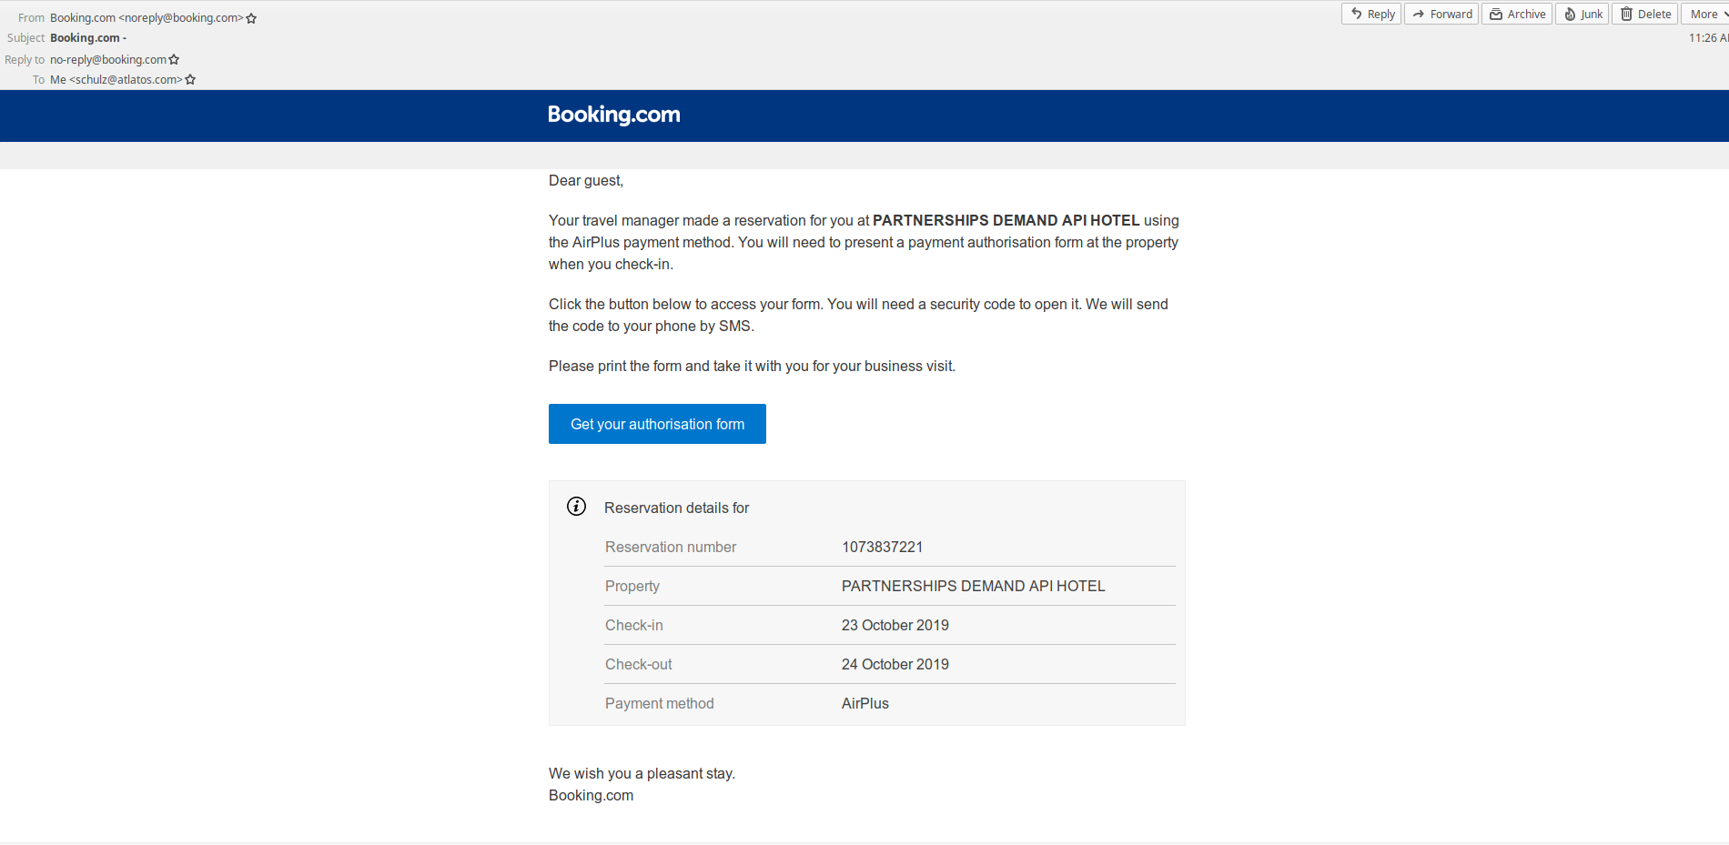Click the Check-in label
This screenshot has height=845, width=1729.
click(633, 625)
